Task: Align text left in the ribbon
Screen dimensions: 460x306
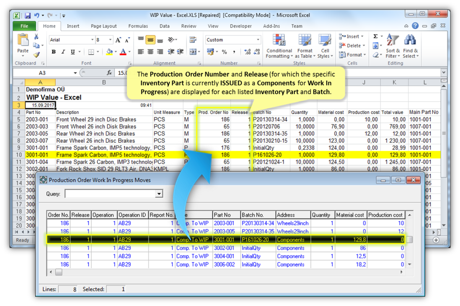Action: [141, 52]
